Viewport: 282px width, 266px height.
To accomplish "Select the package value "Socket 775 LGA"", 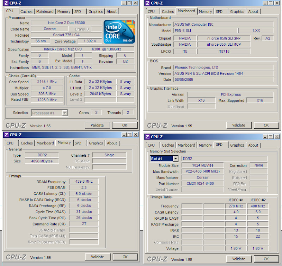I will coord(66,35).
